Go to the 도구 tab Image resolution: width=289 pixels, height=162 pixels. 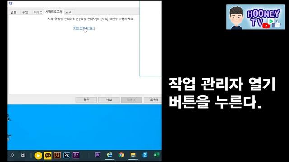click(68, 12)
